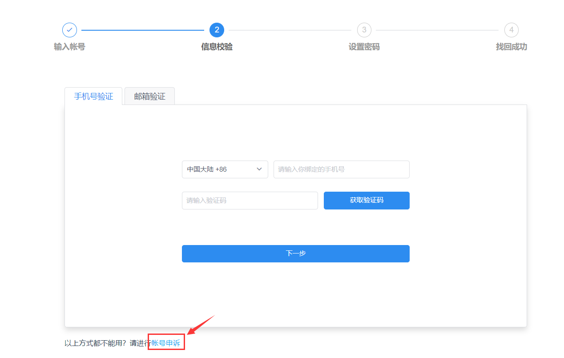Viewport: 564px width, 358px height.
Task: Open the 帐号申诉 link
Action: 166,343
